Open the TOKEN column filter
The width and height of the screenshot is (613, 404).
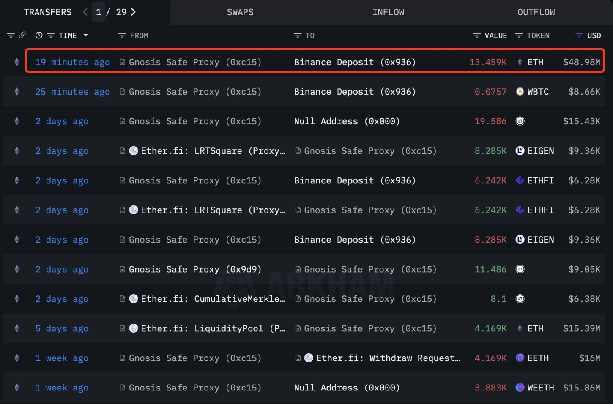pyautogui.click(x=519, y=35)
